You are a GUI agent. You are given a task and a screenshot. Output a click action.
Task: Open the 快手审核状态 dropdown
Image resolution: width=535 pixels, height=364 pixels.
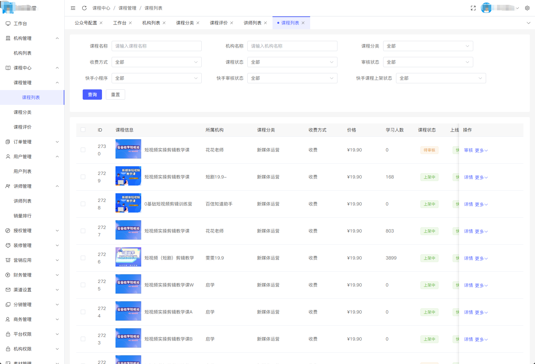292,78
